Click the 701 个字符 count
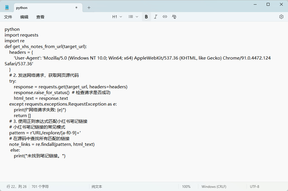 [40, 187]
